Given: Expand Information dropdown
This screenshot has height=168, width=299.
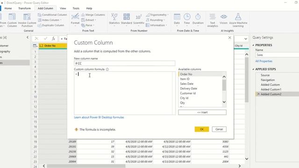Looking at the screenshot, I should (x=157, y=25).
